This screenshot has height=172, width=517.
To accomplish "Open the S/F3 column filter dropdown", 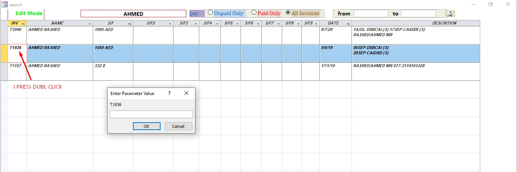I will coord(196,23).
